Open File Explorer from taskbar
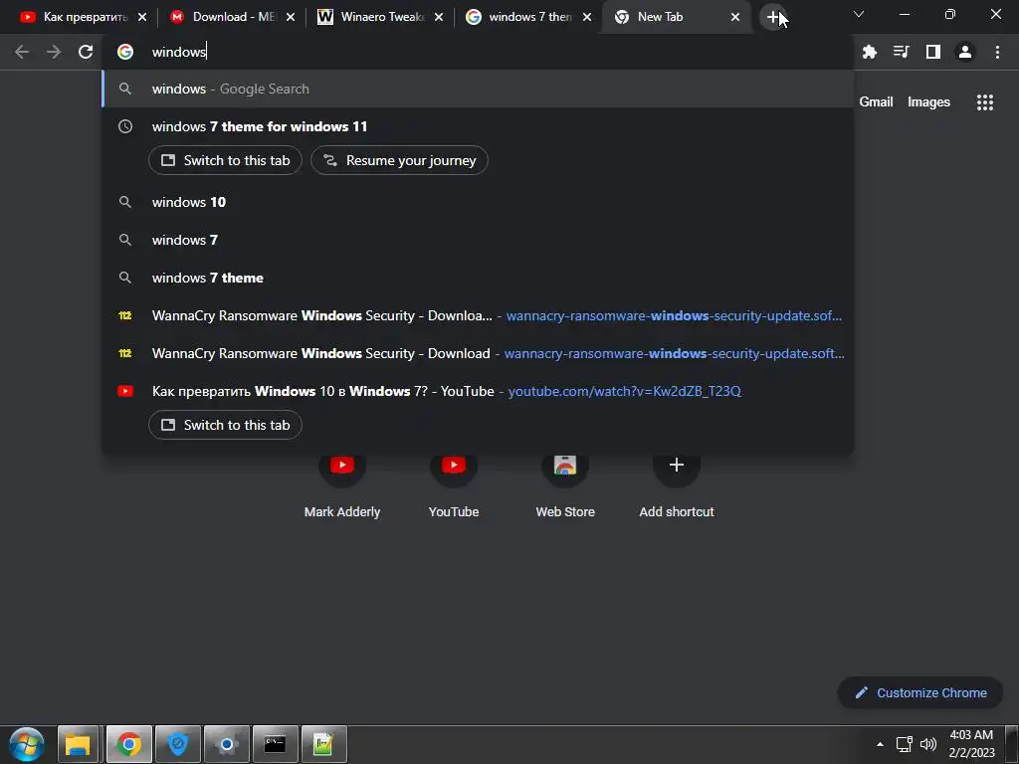 tap(78, 744)
